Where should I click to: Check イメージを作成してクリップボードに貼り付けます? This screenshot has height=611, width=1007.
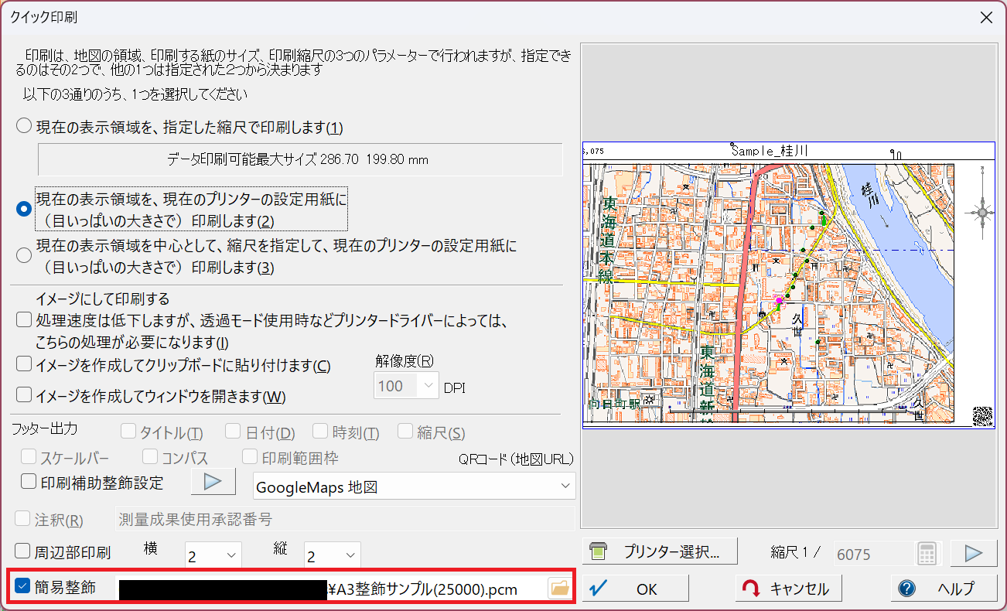tap(23, 364)
